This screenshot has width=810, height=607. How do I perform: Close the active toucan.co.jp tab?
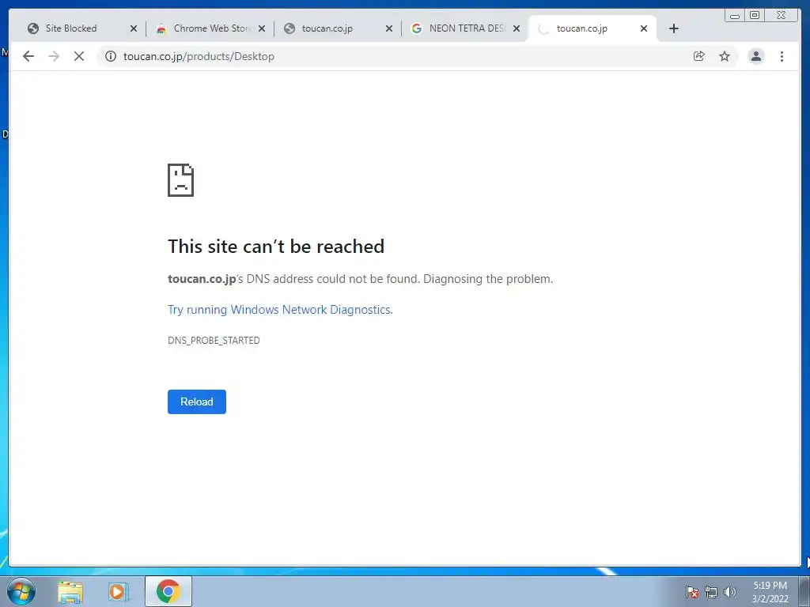(x=644, y=28)
